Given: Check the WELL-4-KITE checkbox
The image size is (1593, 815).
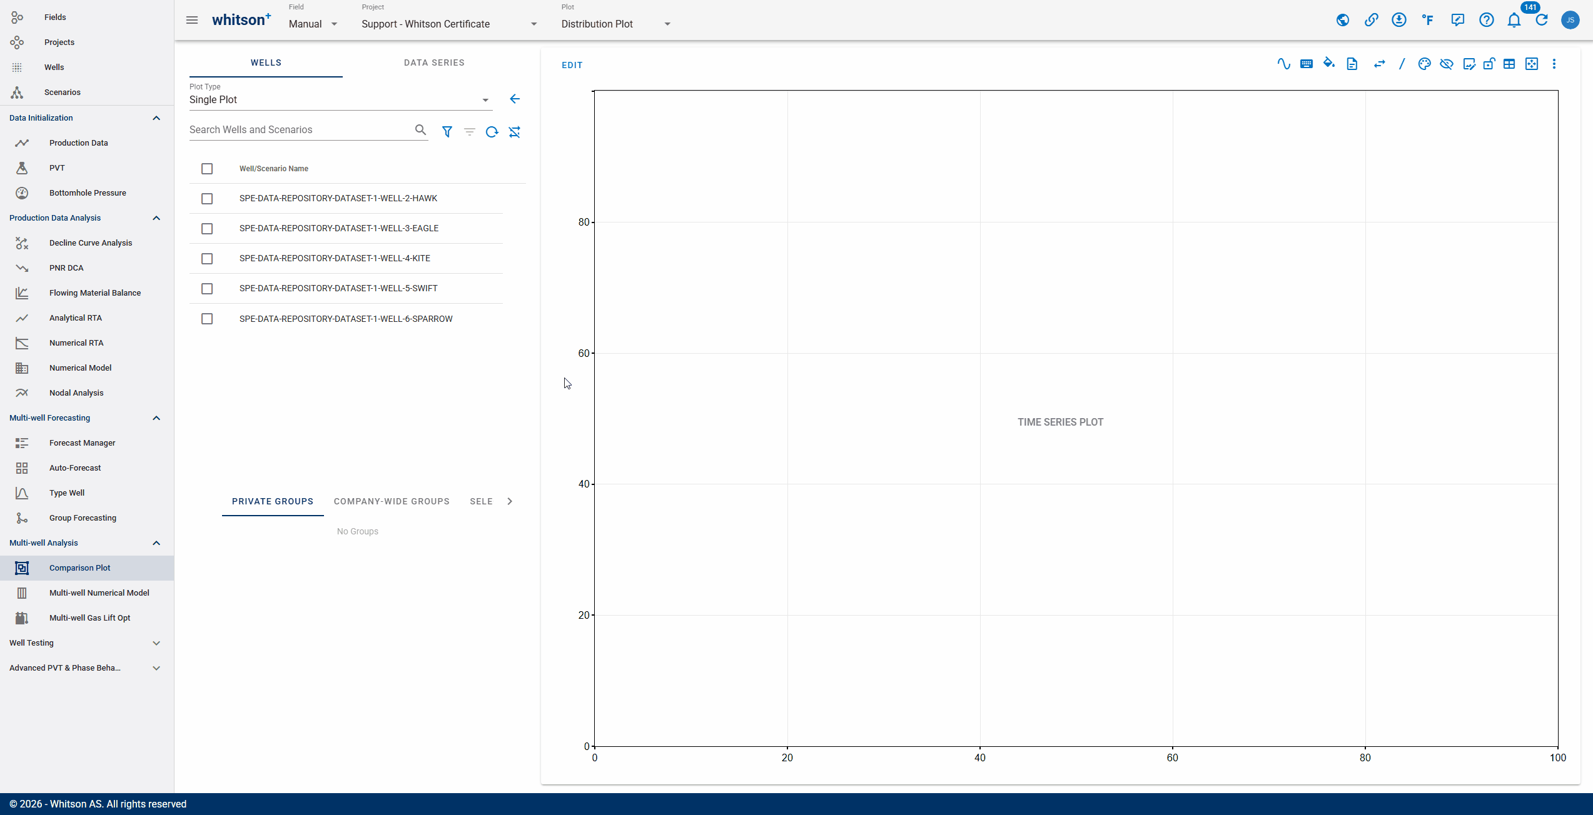Looking at the screenshot, I should pyautogui.click(x=207, y=259).
